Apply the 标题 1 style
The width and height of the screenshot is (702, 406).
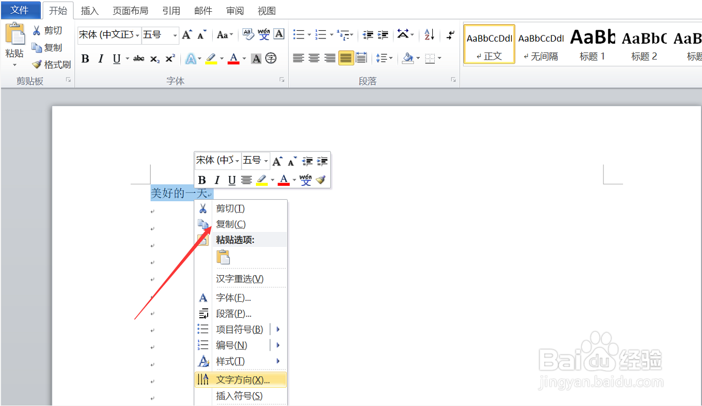592,44
